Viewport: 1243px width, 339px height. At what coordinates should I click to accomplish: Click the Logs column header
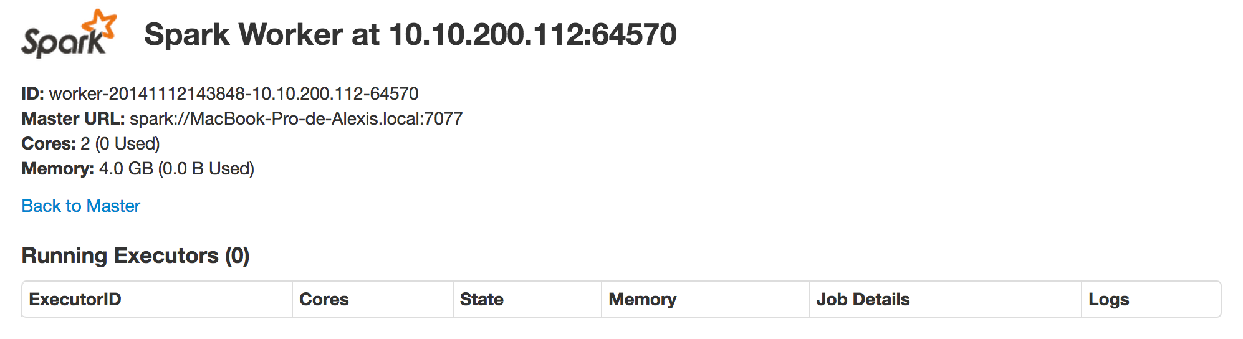click(x=1108, y=300)
